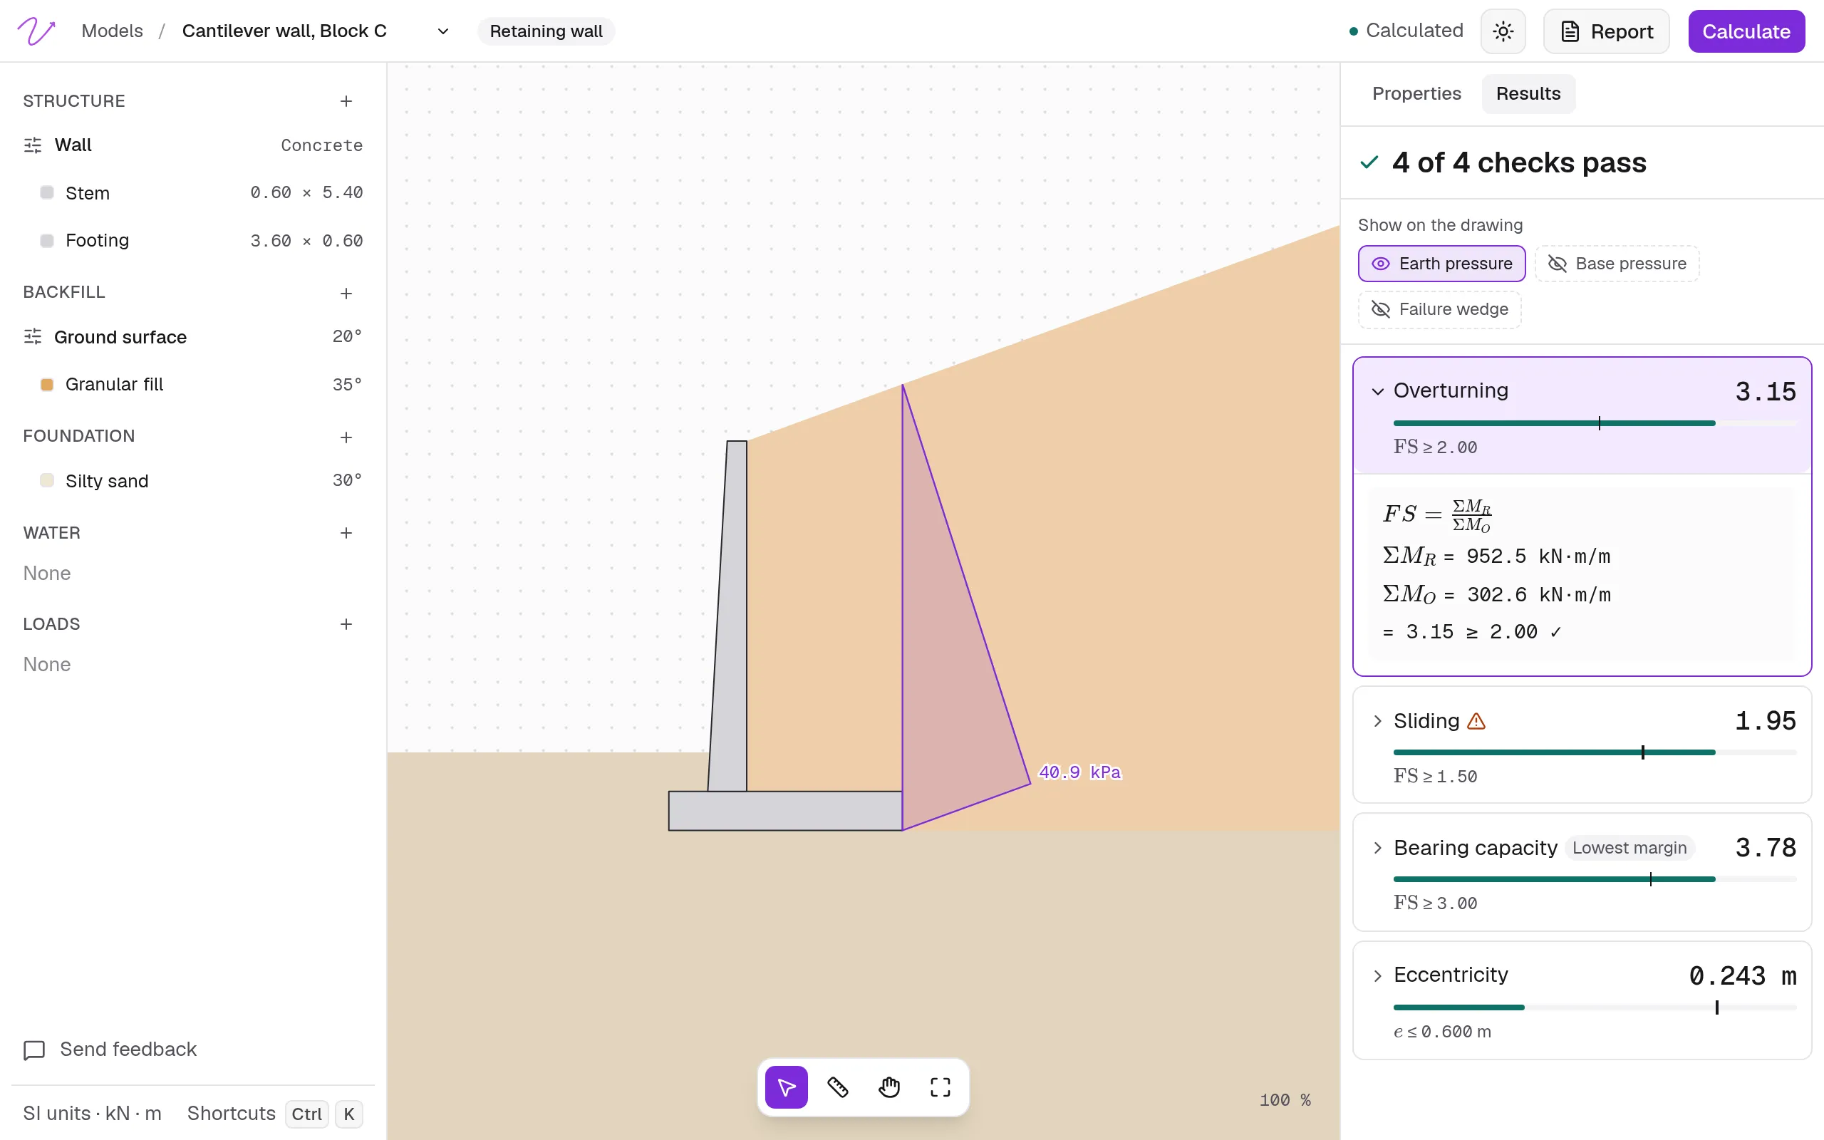1824x1140 pixels.
Task: Expand the Eccentricity check
Action: point(1377,975)
